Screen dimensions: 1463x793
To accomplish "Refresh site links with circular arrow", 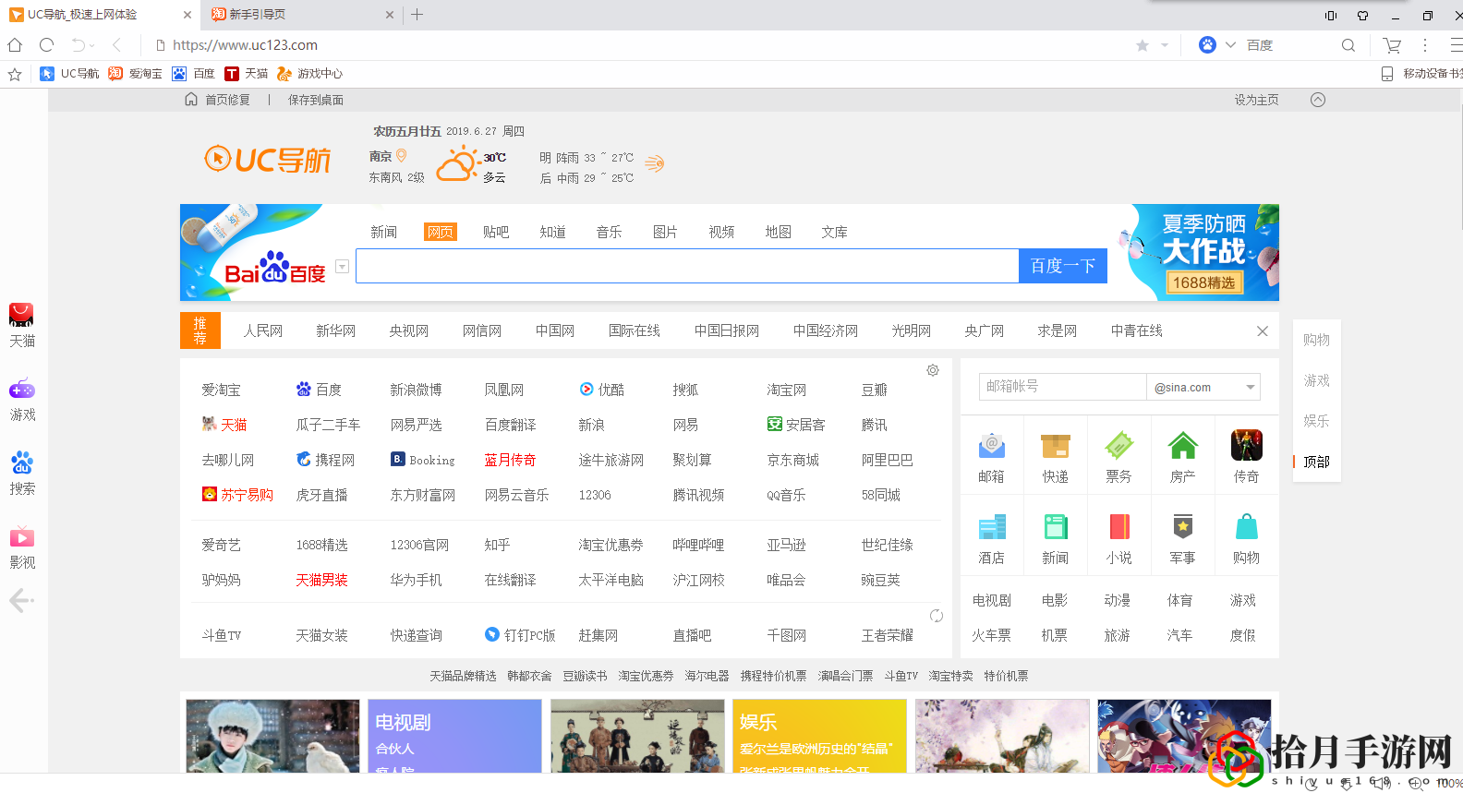I will point(936,616).
